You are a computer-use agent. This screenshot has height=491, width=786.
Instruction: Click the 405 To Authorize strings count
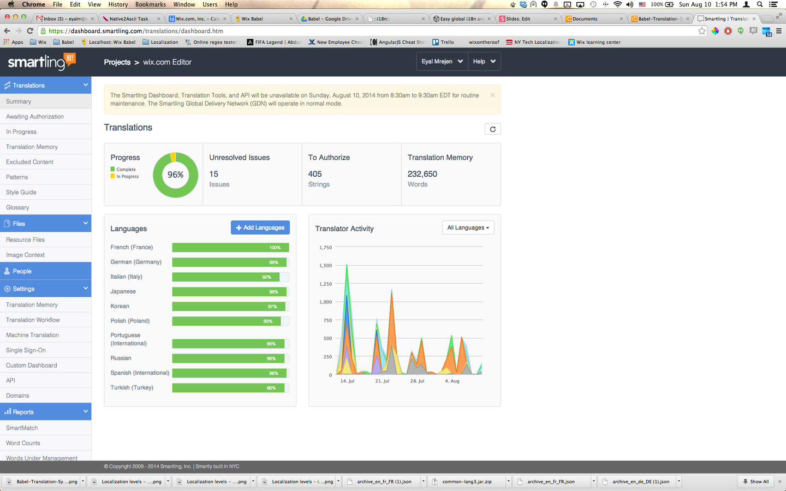point(315,174)
